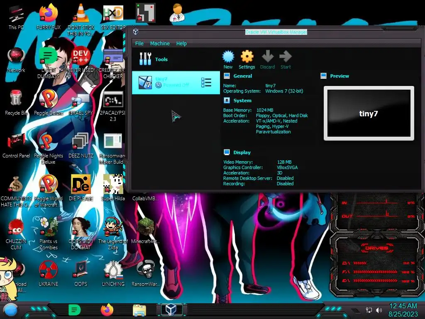Open Firefox from the taskbar

click(107, 310)
